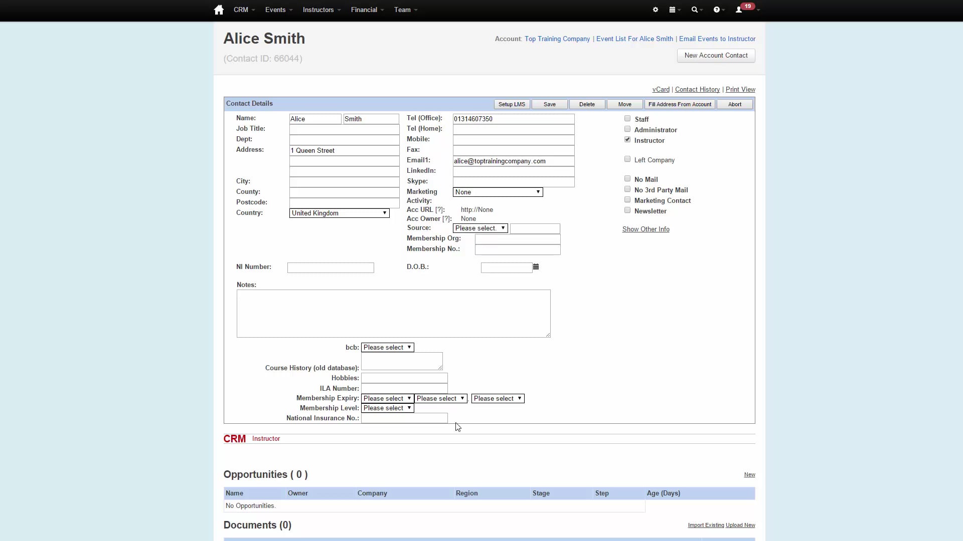
Task: Tick the Administrator checkbox
Action: pos(627,129)
